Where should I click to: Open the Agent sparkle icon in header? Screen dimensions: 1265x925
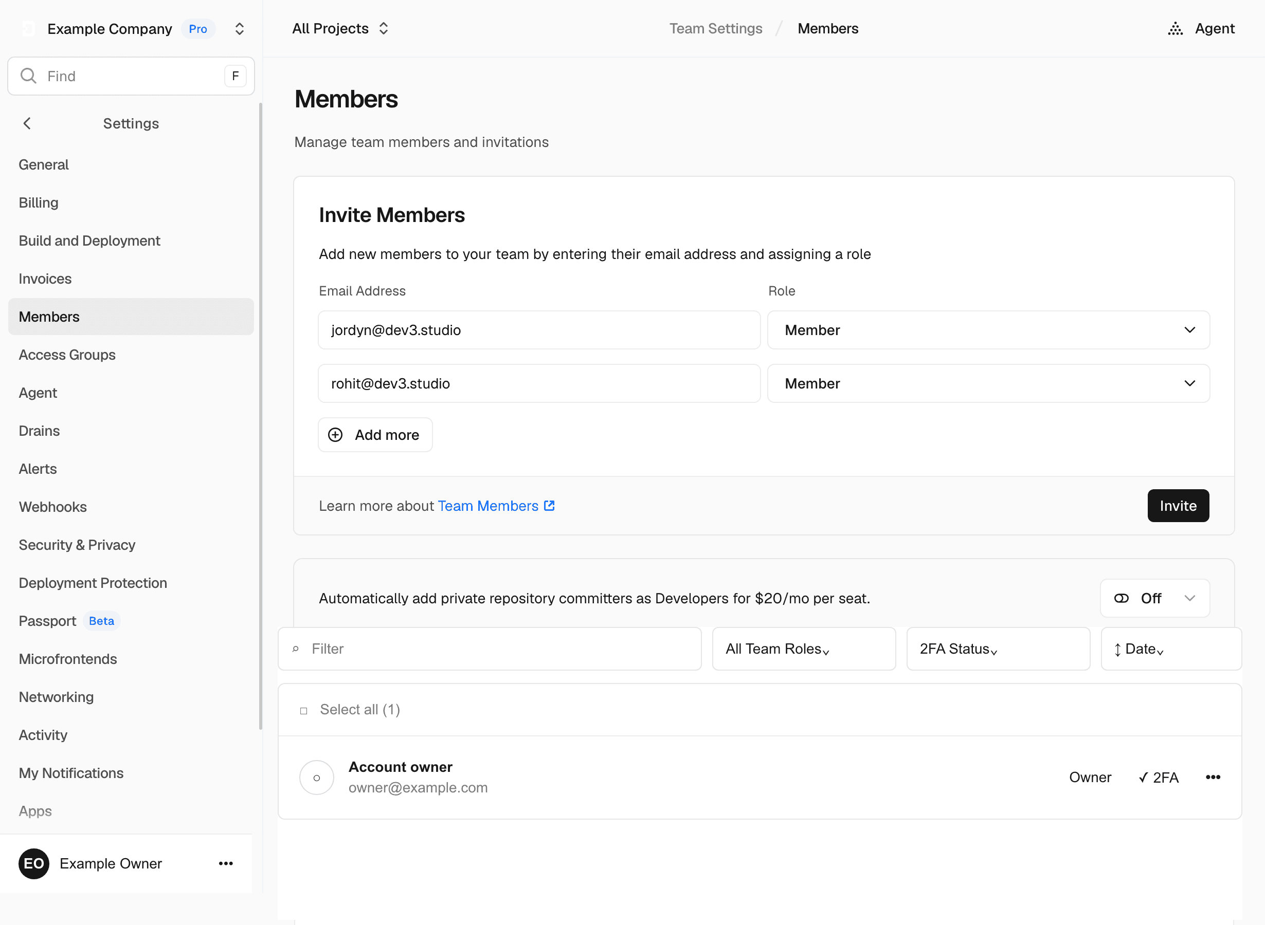(x=1176, y=29)
